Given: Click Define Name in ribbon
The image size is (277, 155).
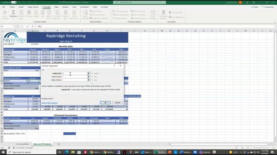Looking at the screenshot, I should (97, 11).
